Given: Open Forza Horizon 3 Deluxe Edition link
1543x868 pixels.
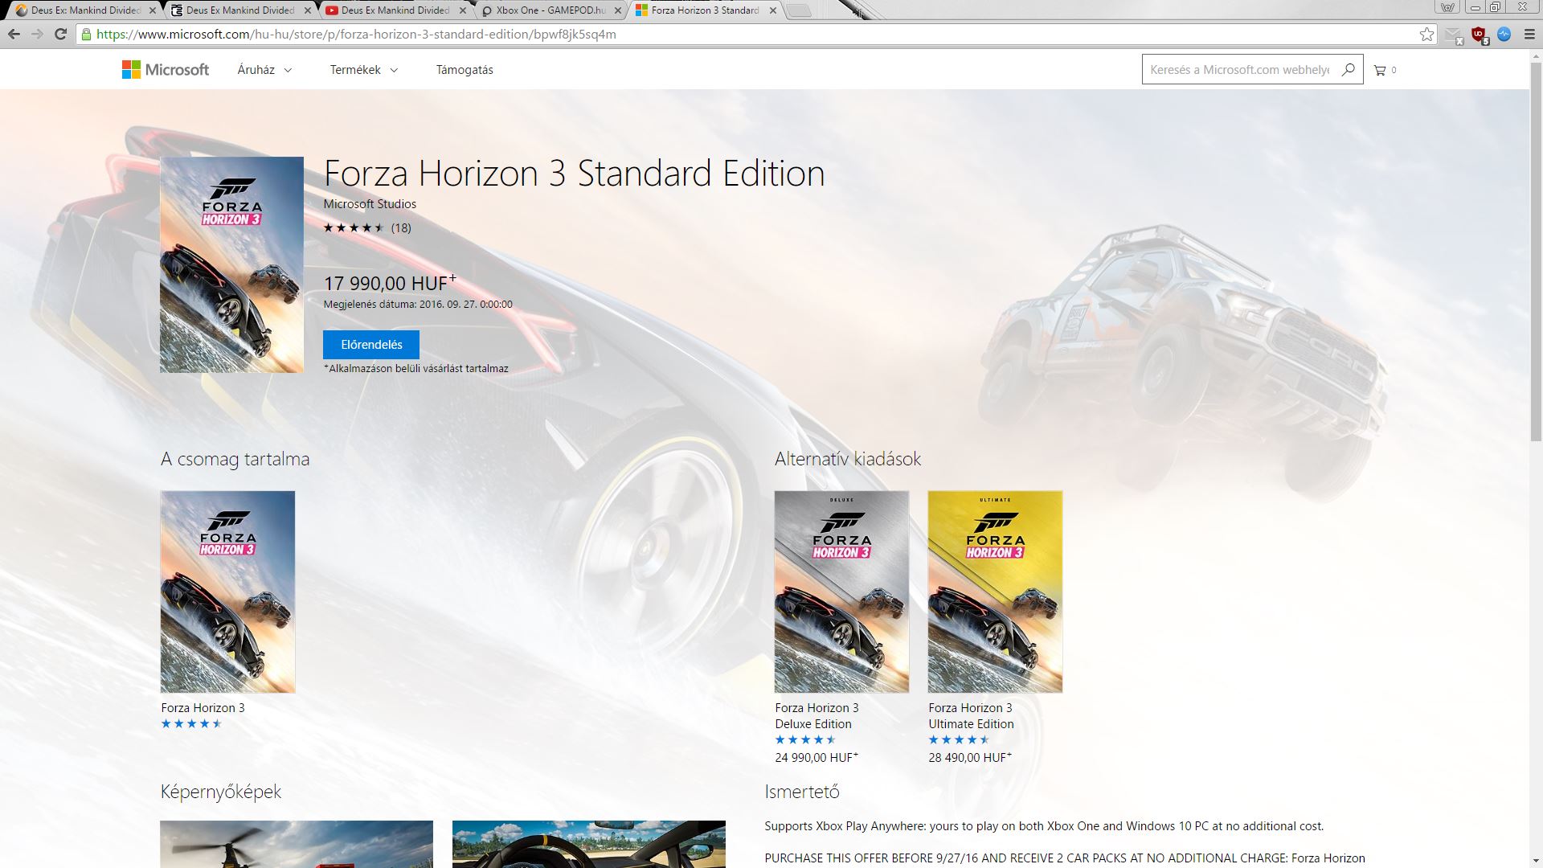Looking at the screenshot, I should 817,715.
